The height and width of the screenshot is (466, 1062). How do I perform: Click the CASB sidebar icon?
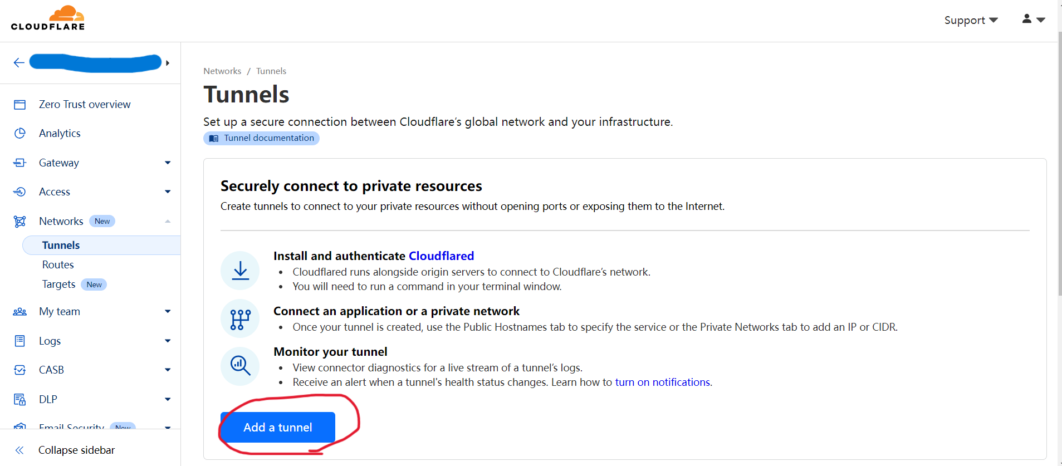[20, 370]
